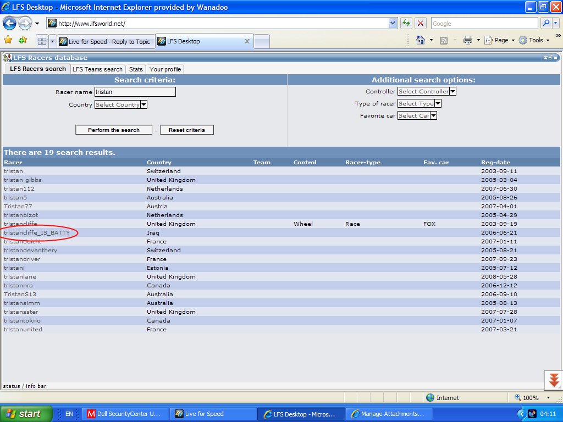Click the orange double down-arrow icon
This screenshot has width=563, height=422.
click(554, 380)
